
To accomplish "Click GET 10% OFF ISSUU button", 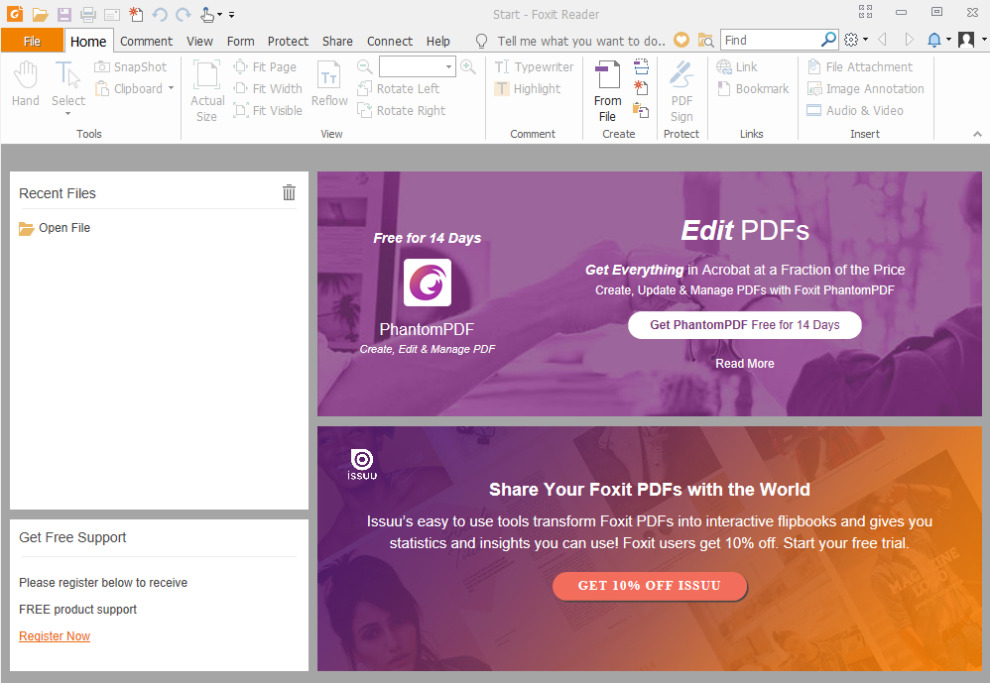I will pyautogui.click(x=649, y=585).
